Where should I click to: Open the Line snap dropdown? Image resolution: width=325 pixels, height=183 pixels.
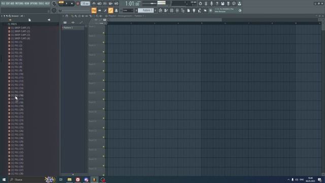128,10
